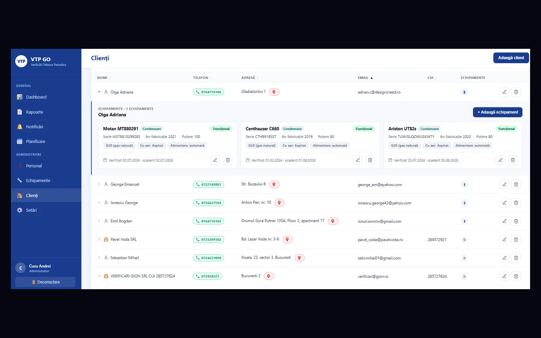Select Clienți in the sidebar

(46, 195)
